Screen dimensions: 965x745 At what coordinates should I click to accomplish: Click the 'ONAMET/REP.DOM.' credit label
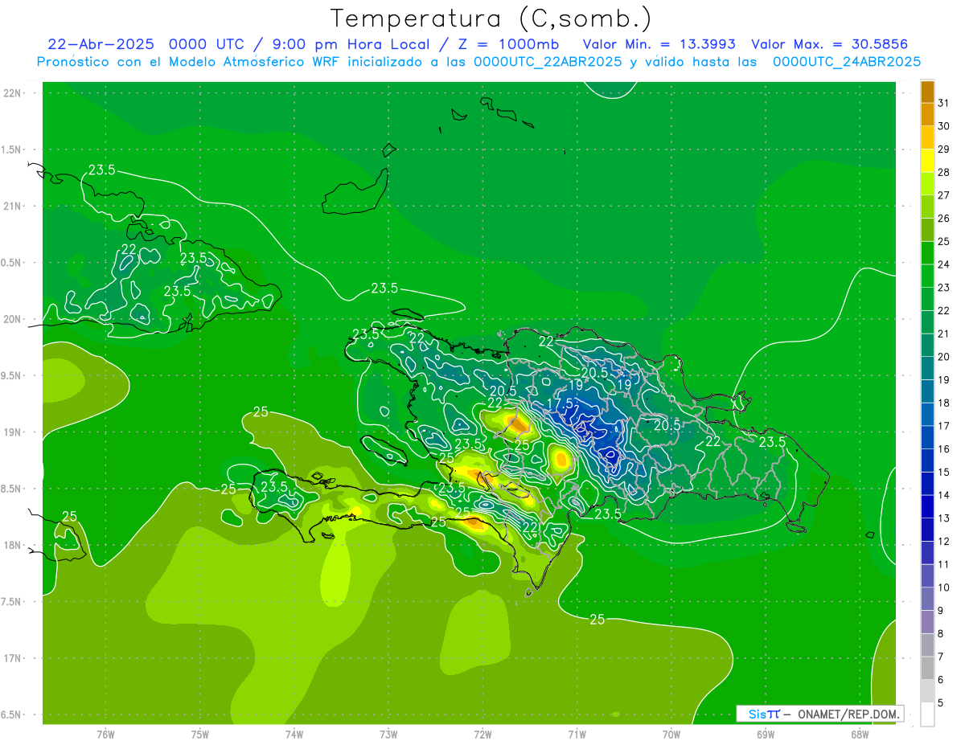click(848, 714)
